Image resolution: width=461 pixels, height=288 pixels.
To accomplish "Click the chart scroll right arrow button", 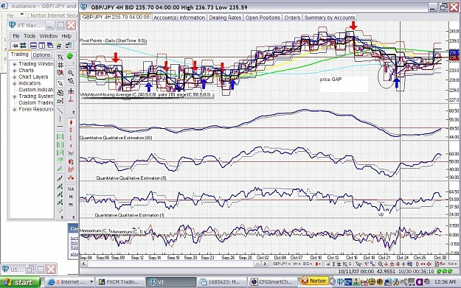I will 265,264.
